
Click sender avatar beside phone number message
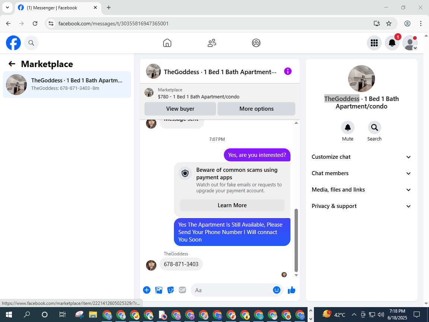click(151, 265)
